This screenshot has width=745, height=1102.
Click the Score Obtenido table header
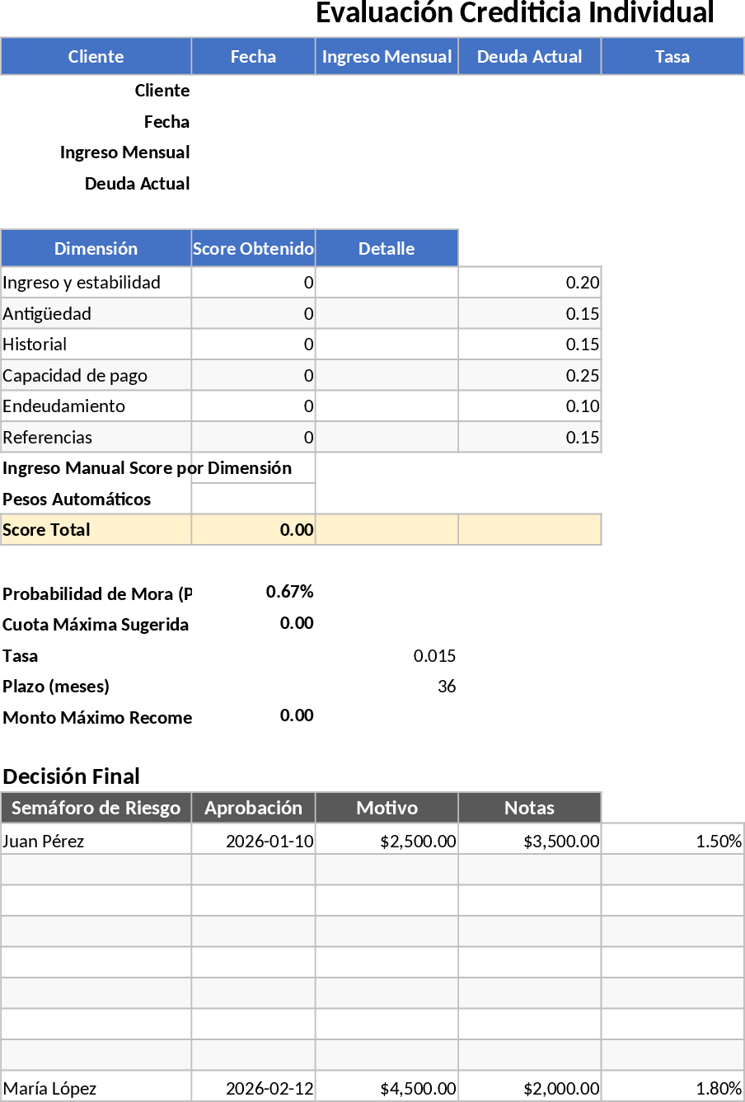pyautogui.click(x=253, y=248)
